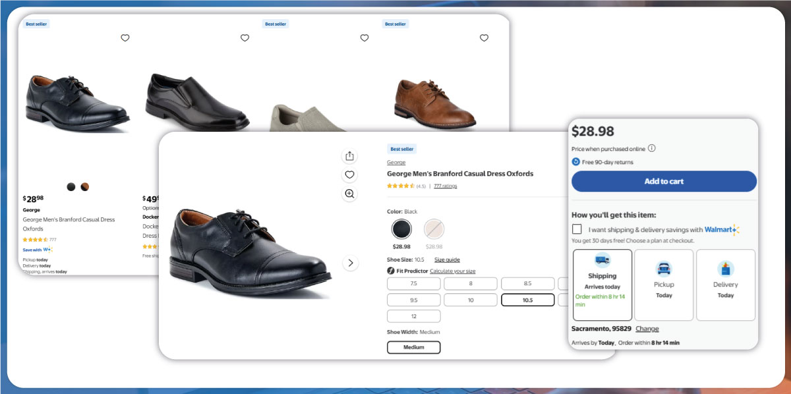Click the Free 90-day returns text
Image resolution: width=791 pixels, height=394 pixels.
pyautogui.click(x=606, y=161)
